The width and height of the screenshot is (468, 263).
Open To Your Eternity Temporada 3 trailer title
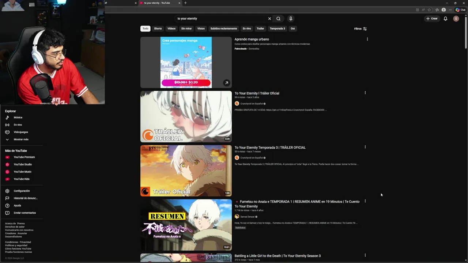[x=270, y=148]
